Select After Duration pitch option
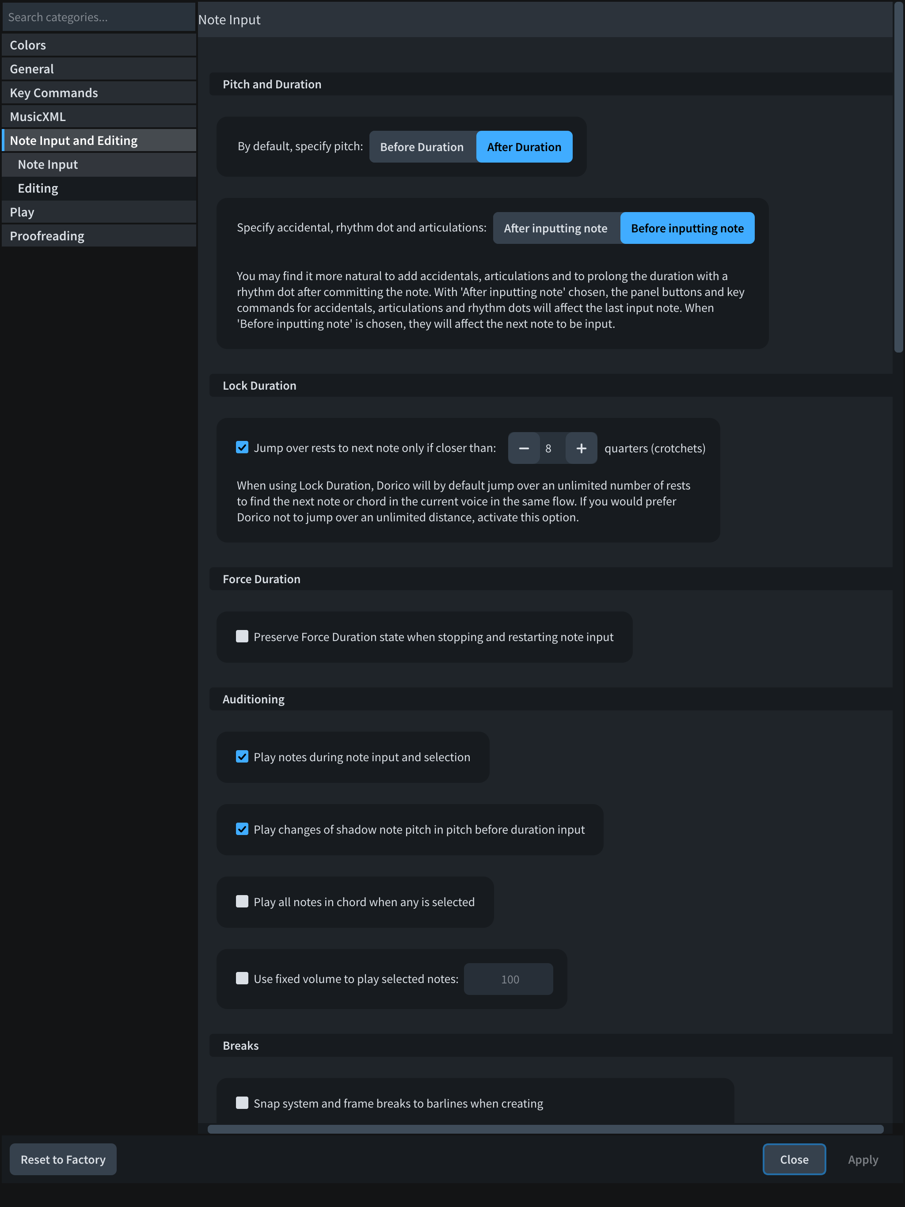905x1207 pixels. tap(524, 147)
